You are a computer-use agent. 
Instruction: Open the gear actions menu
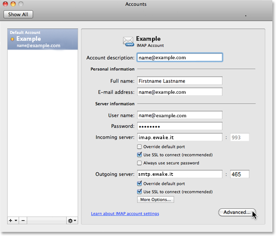pos(72,220)
